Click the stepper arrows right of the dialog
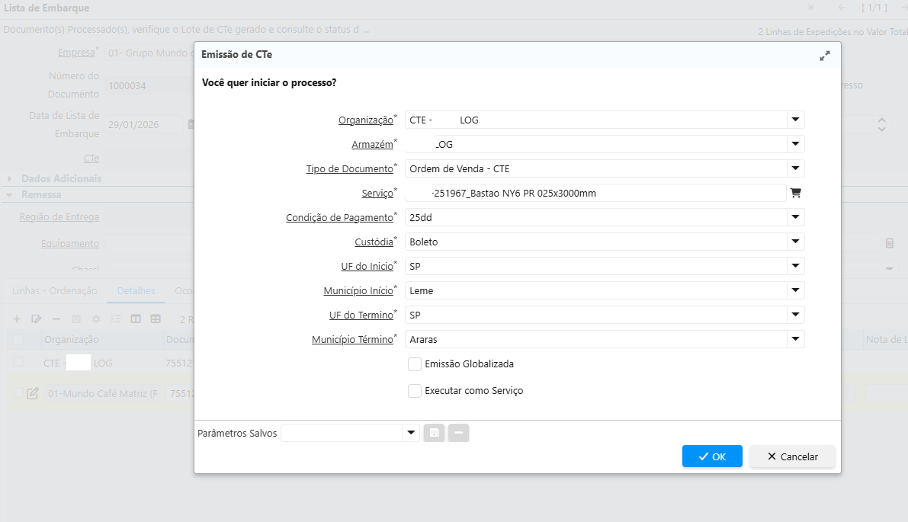This screenshot has height=522, width=908. (882, 124)
